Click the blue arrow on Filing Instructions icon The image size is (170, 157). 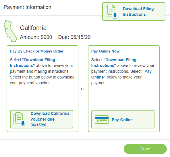click(x=115, y=16)
